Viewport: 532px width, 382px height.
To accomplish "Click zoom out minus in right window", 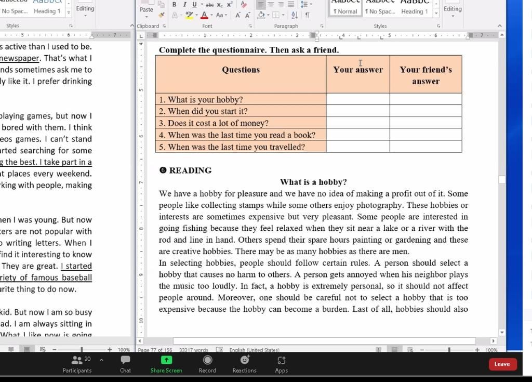I will (422, 349).
